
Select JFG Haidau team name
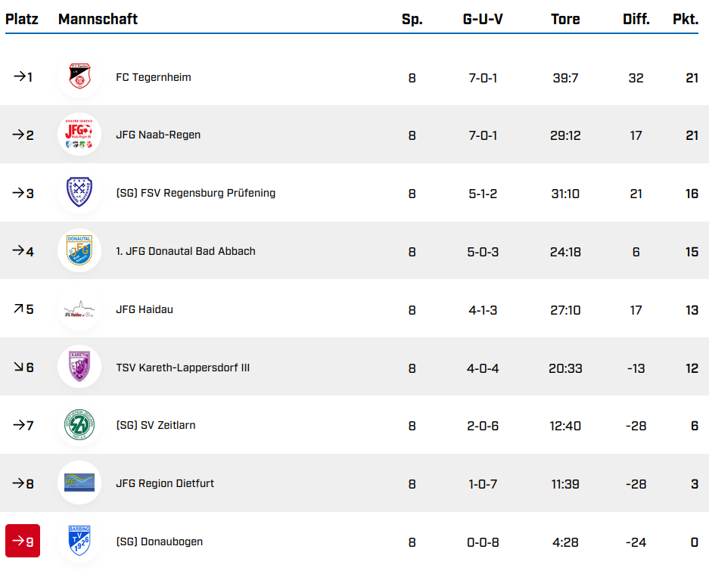point(145,309)
